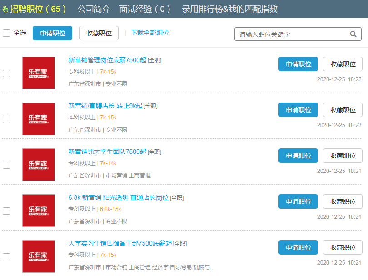This screenshot has width=368, height=280.
Task: Check the box for 新营销管理岗位底薪7500起
Action: [6, 74]
